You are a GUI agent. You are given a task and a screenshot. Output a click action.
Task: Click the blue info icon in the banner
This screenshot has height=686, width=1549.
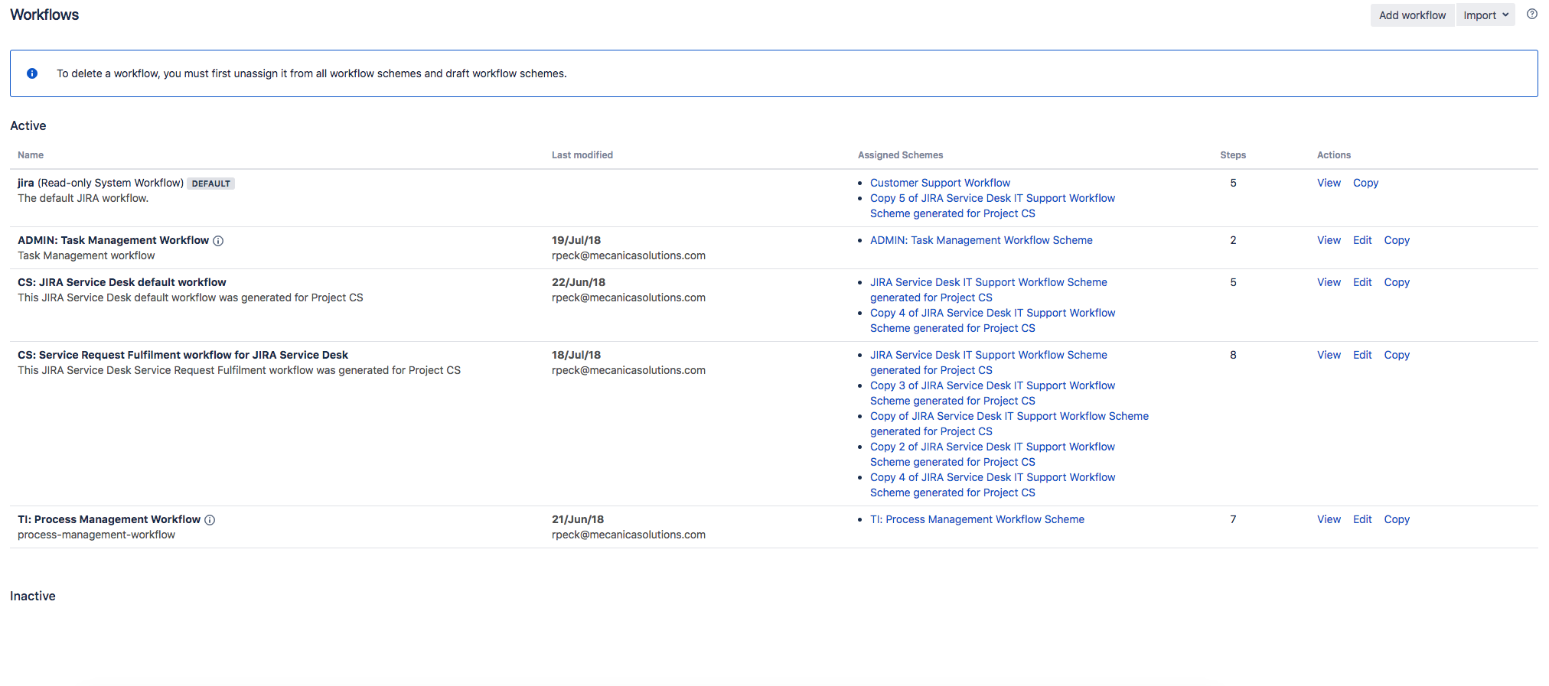pos(32,73)
